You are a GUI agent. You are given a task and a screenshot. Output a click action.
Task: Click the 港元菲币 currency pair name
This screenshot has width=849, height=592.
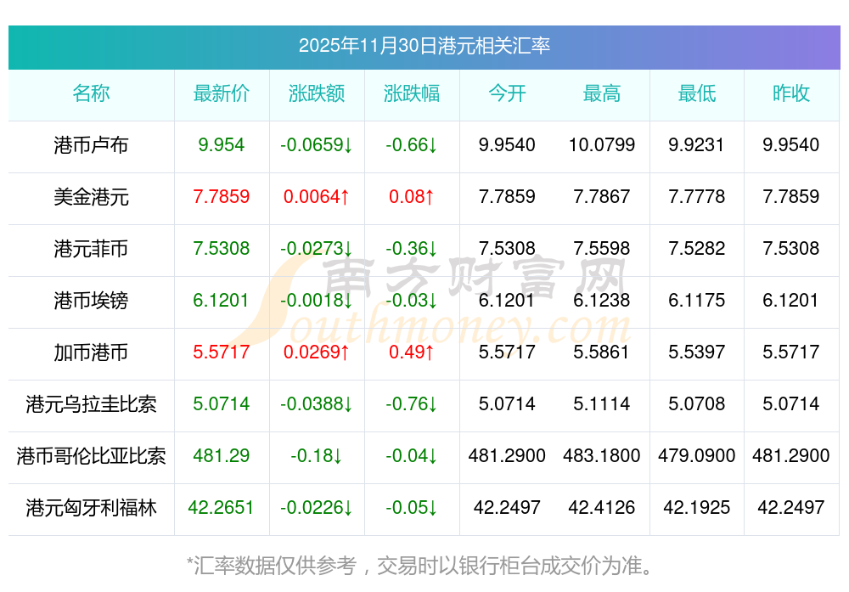pos(91,249)
